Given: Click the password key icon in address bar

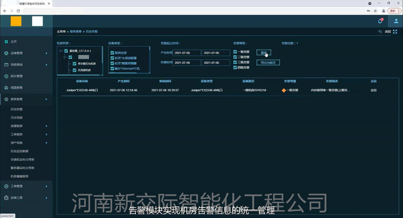Looking at the screenshot, I should [x=369, y=11].
